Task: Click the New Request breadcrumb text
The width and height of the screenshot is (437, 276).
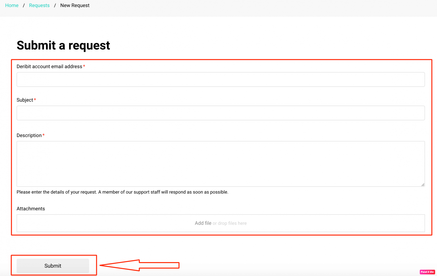Action: click(75, 5)
